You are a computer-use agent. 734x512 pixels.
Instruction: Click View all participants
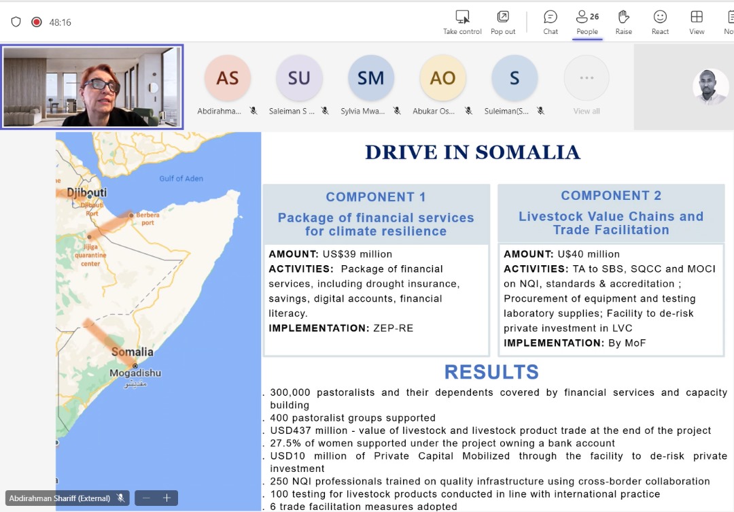tap(587, 85)
